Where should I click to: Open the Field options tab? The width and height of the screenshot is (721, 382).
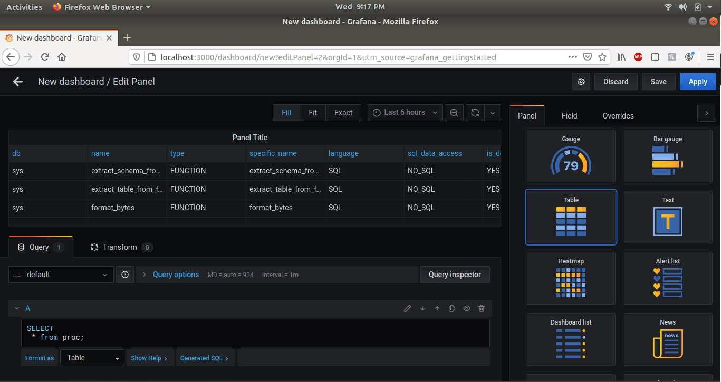pos(570,116)
